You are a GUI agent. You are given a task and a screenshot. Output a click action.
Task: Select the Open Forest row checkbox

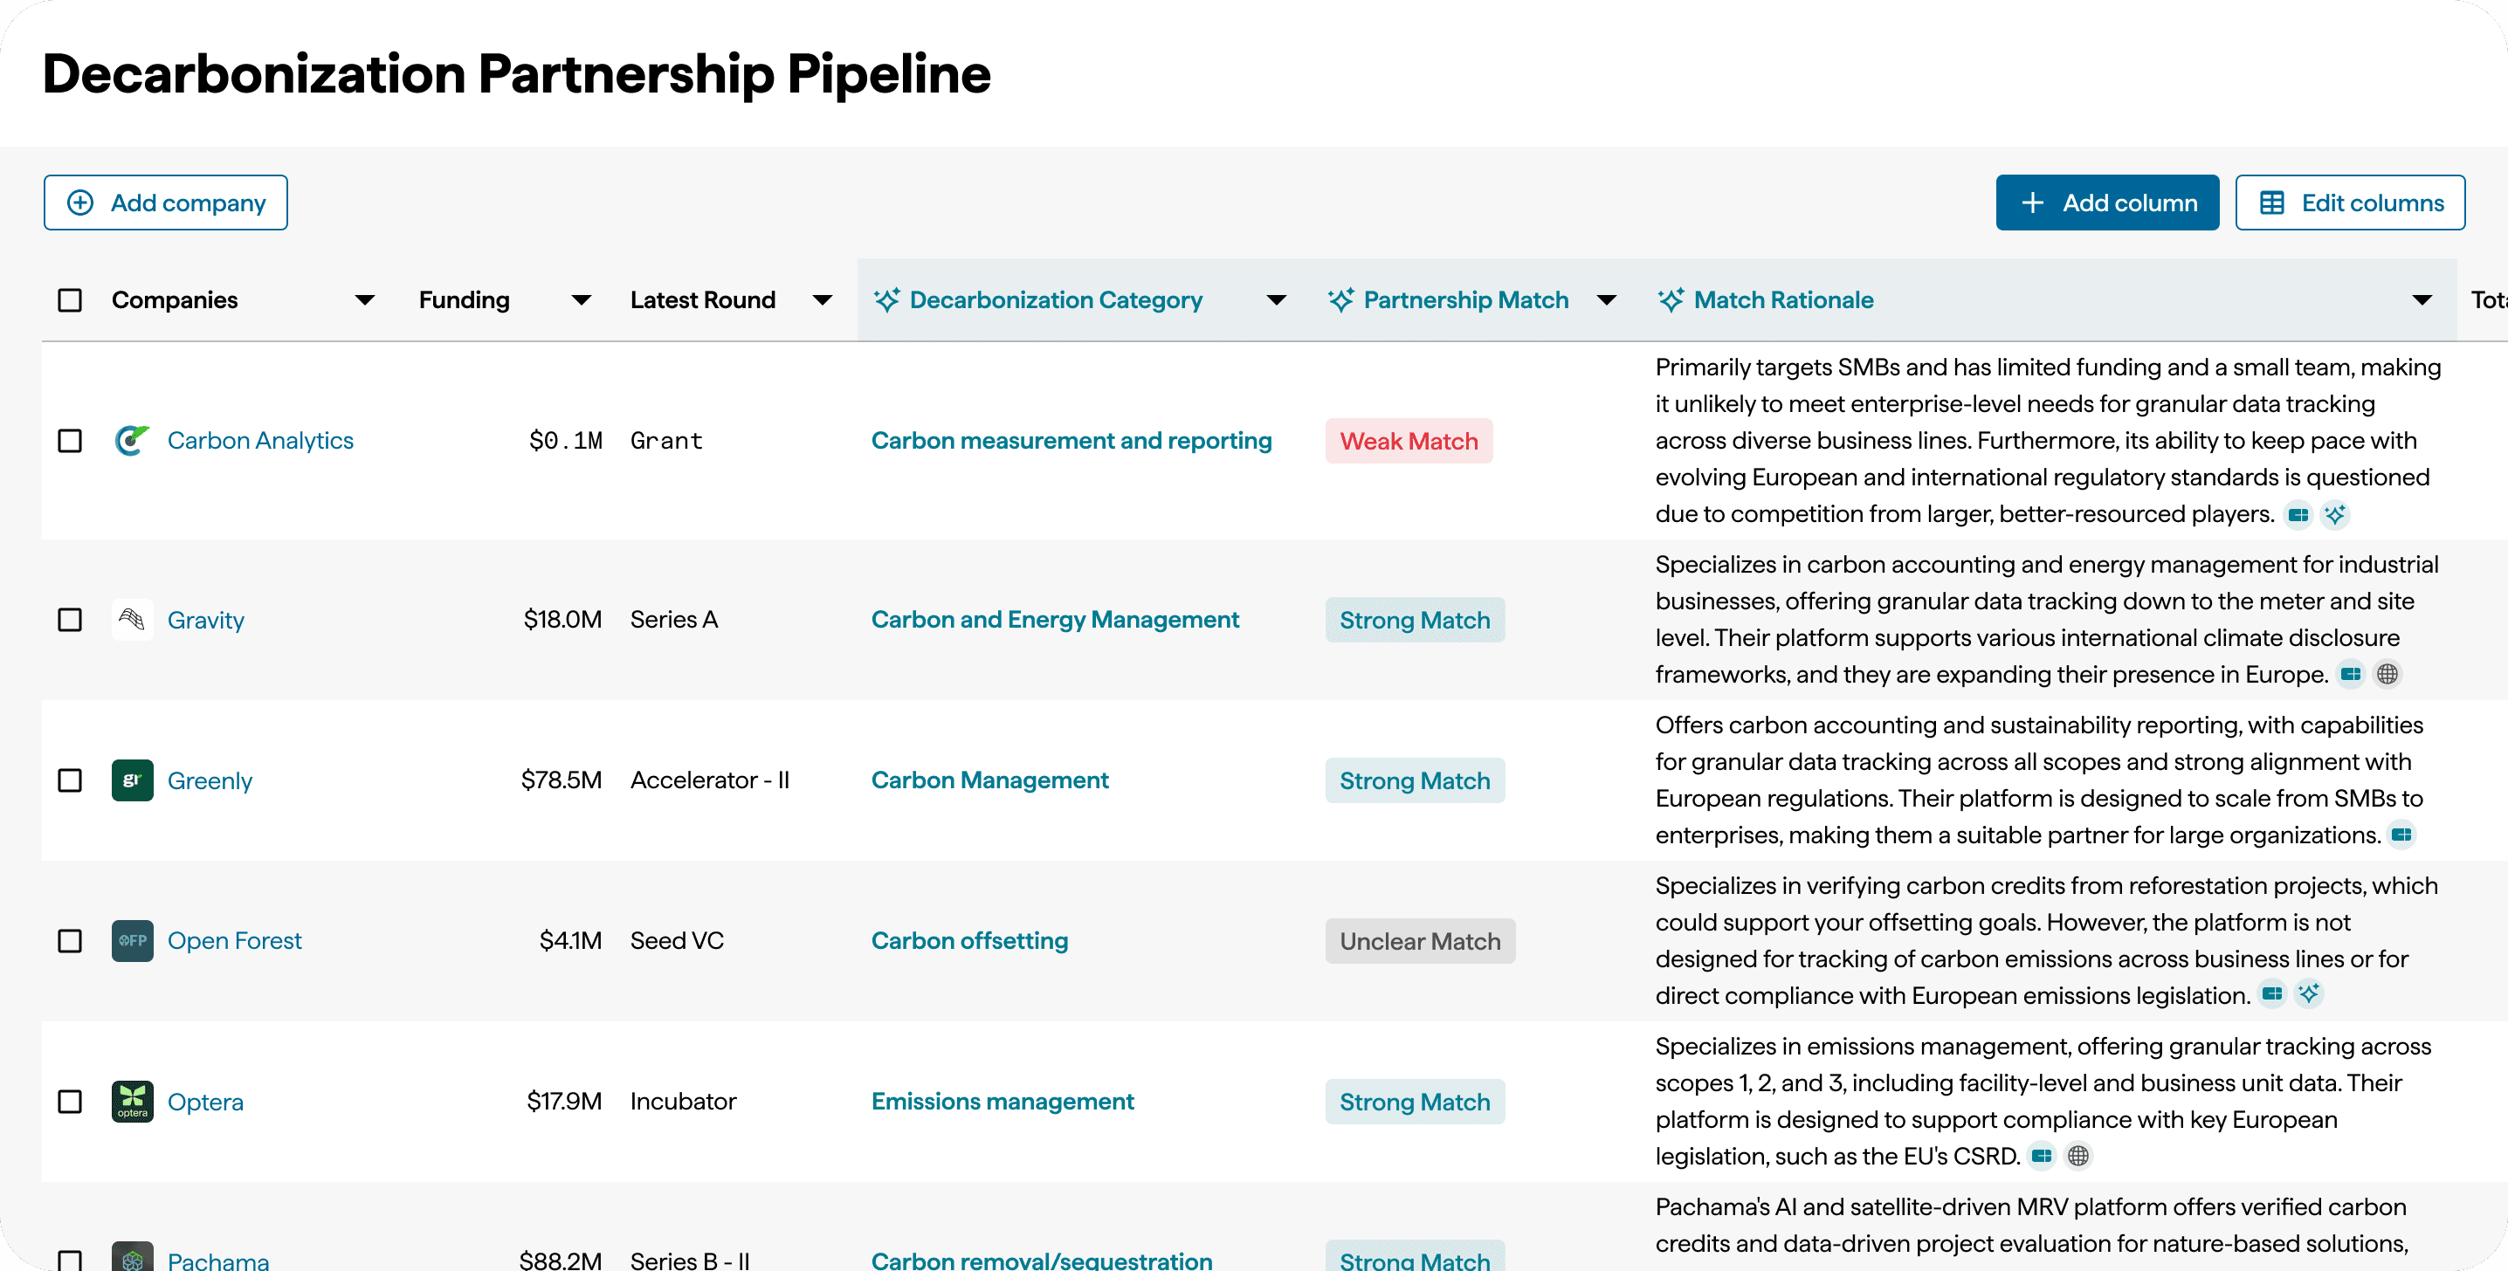(70, 941)
